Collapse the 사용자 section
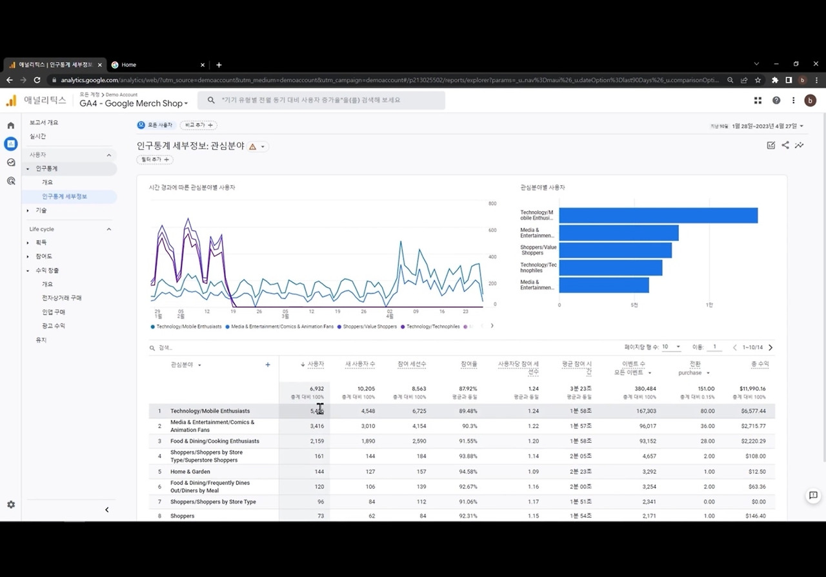826x577 pixels. [x=108, y=155]
